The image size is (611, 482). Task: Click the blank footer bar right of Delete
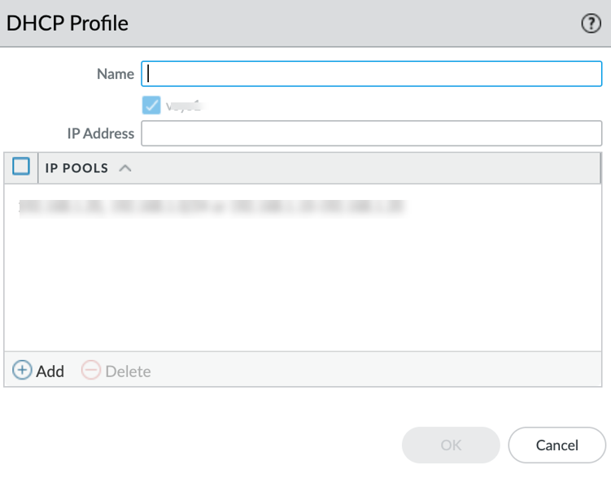(x=374, y=371)
